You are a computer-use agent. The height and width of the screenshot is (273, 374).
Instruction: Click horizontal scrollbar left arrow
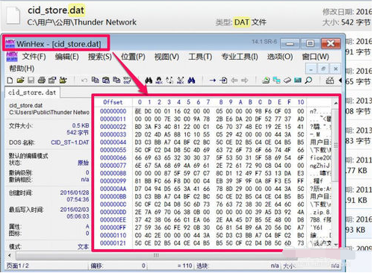(10, 255)
